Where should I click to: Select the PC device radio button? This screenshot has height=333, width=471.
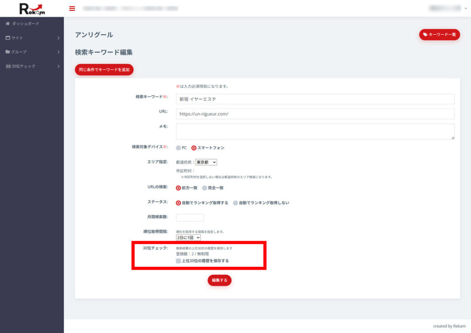[178, 148]
